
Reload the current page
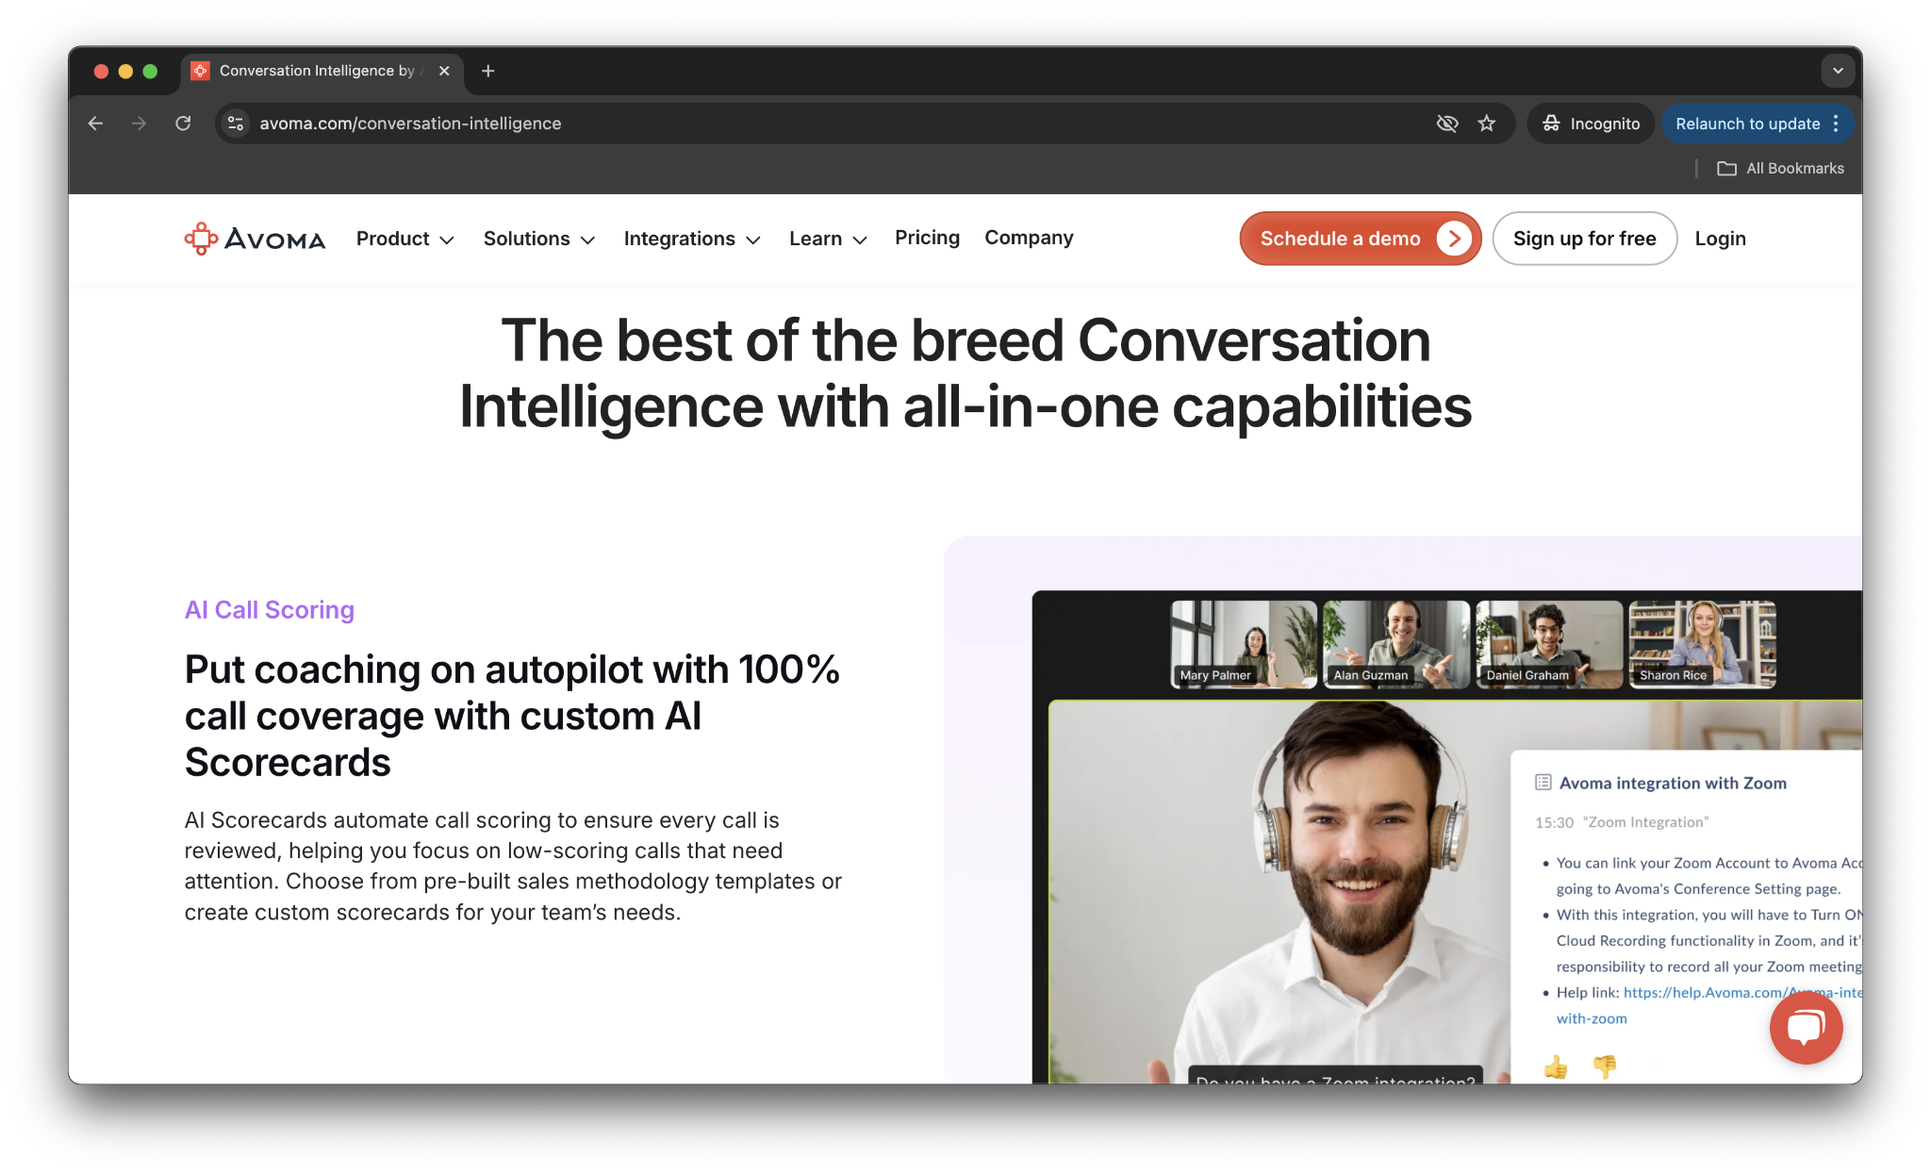click(x=183, y=124)
